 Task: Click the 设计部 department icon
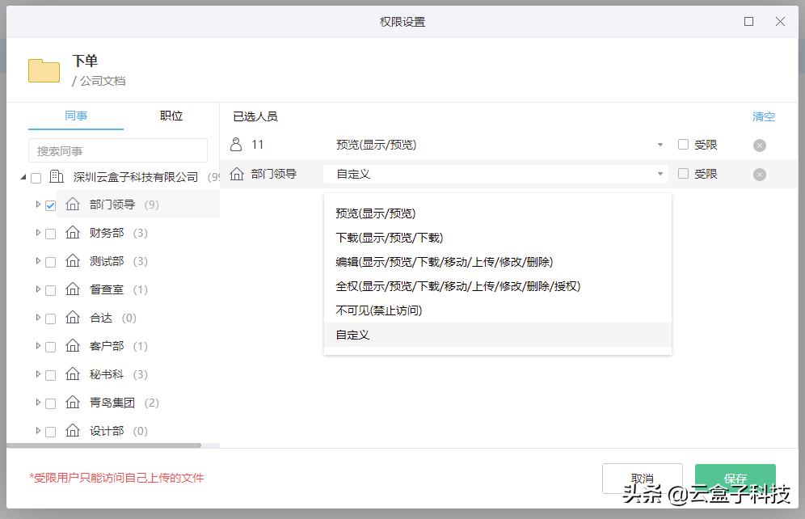click(73, 431)
